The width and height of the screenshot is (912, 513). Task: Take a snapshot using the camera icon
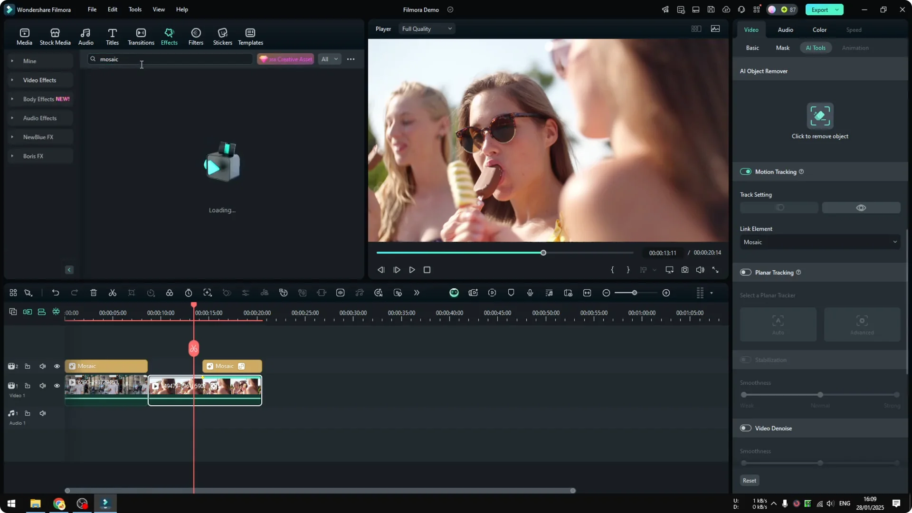pos(684,270)
